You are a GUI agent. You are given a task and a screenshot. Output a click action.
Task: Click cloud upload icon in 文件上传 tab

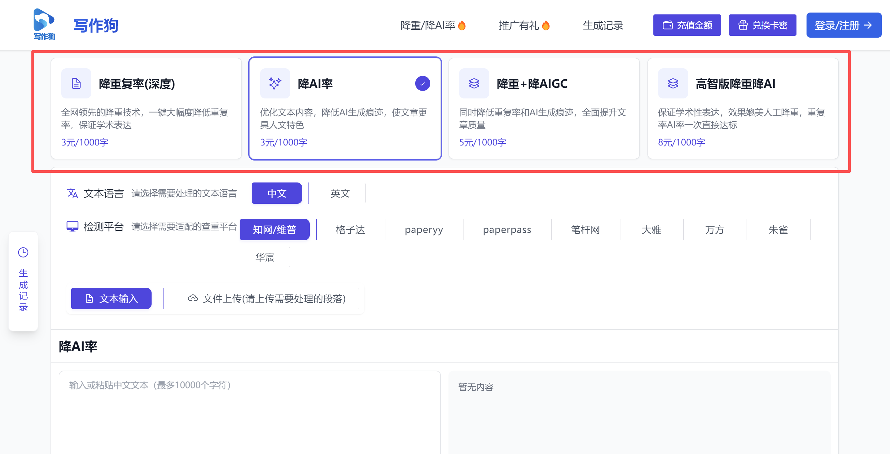(193, 298)
